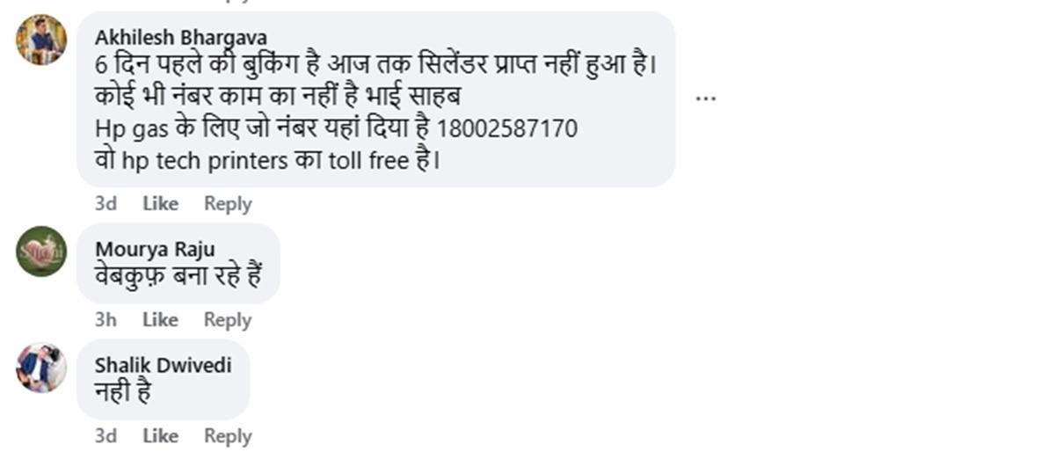The height and width of the screenshot is (452, 1055).
Task: Visit Akhilesh Bhargava's name link
Action: pos(181,38)
